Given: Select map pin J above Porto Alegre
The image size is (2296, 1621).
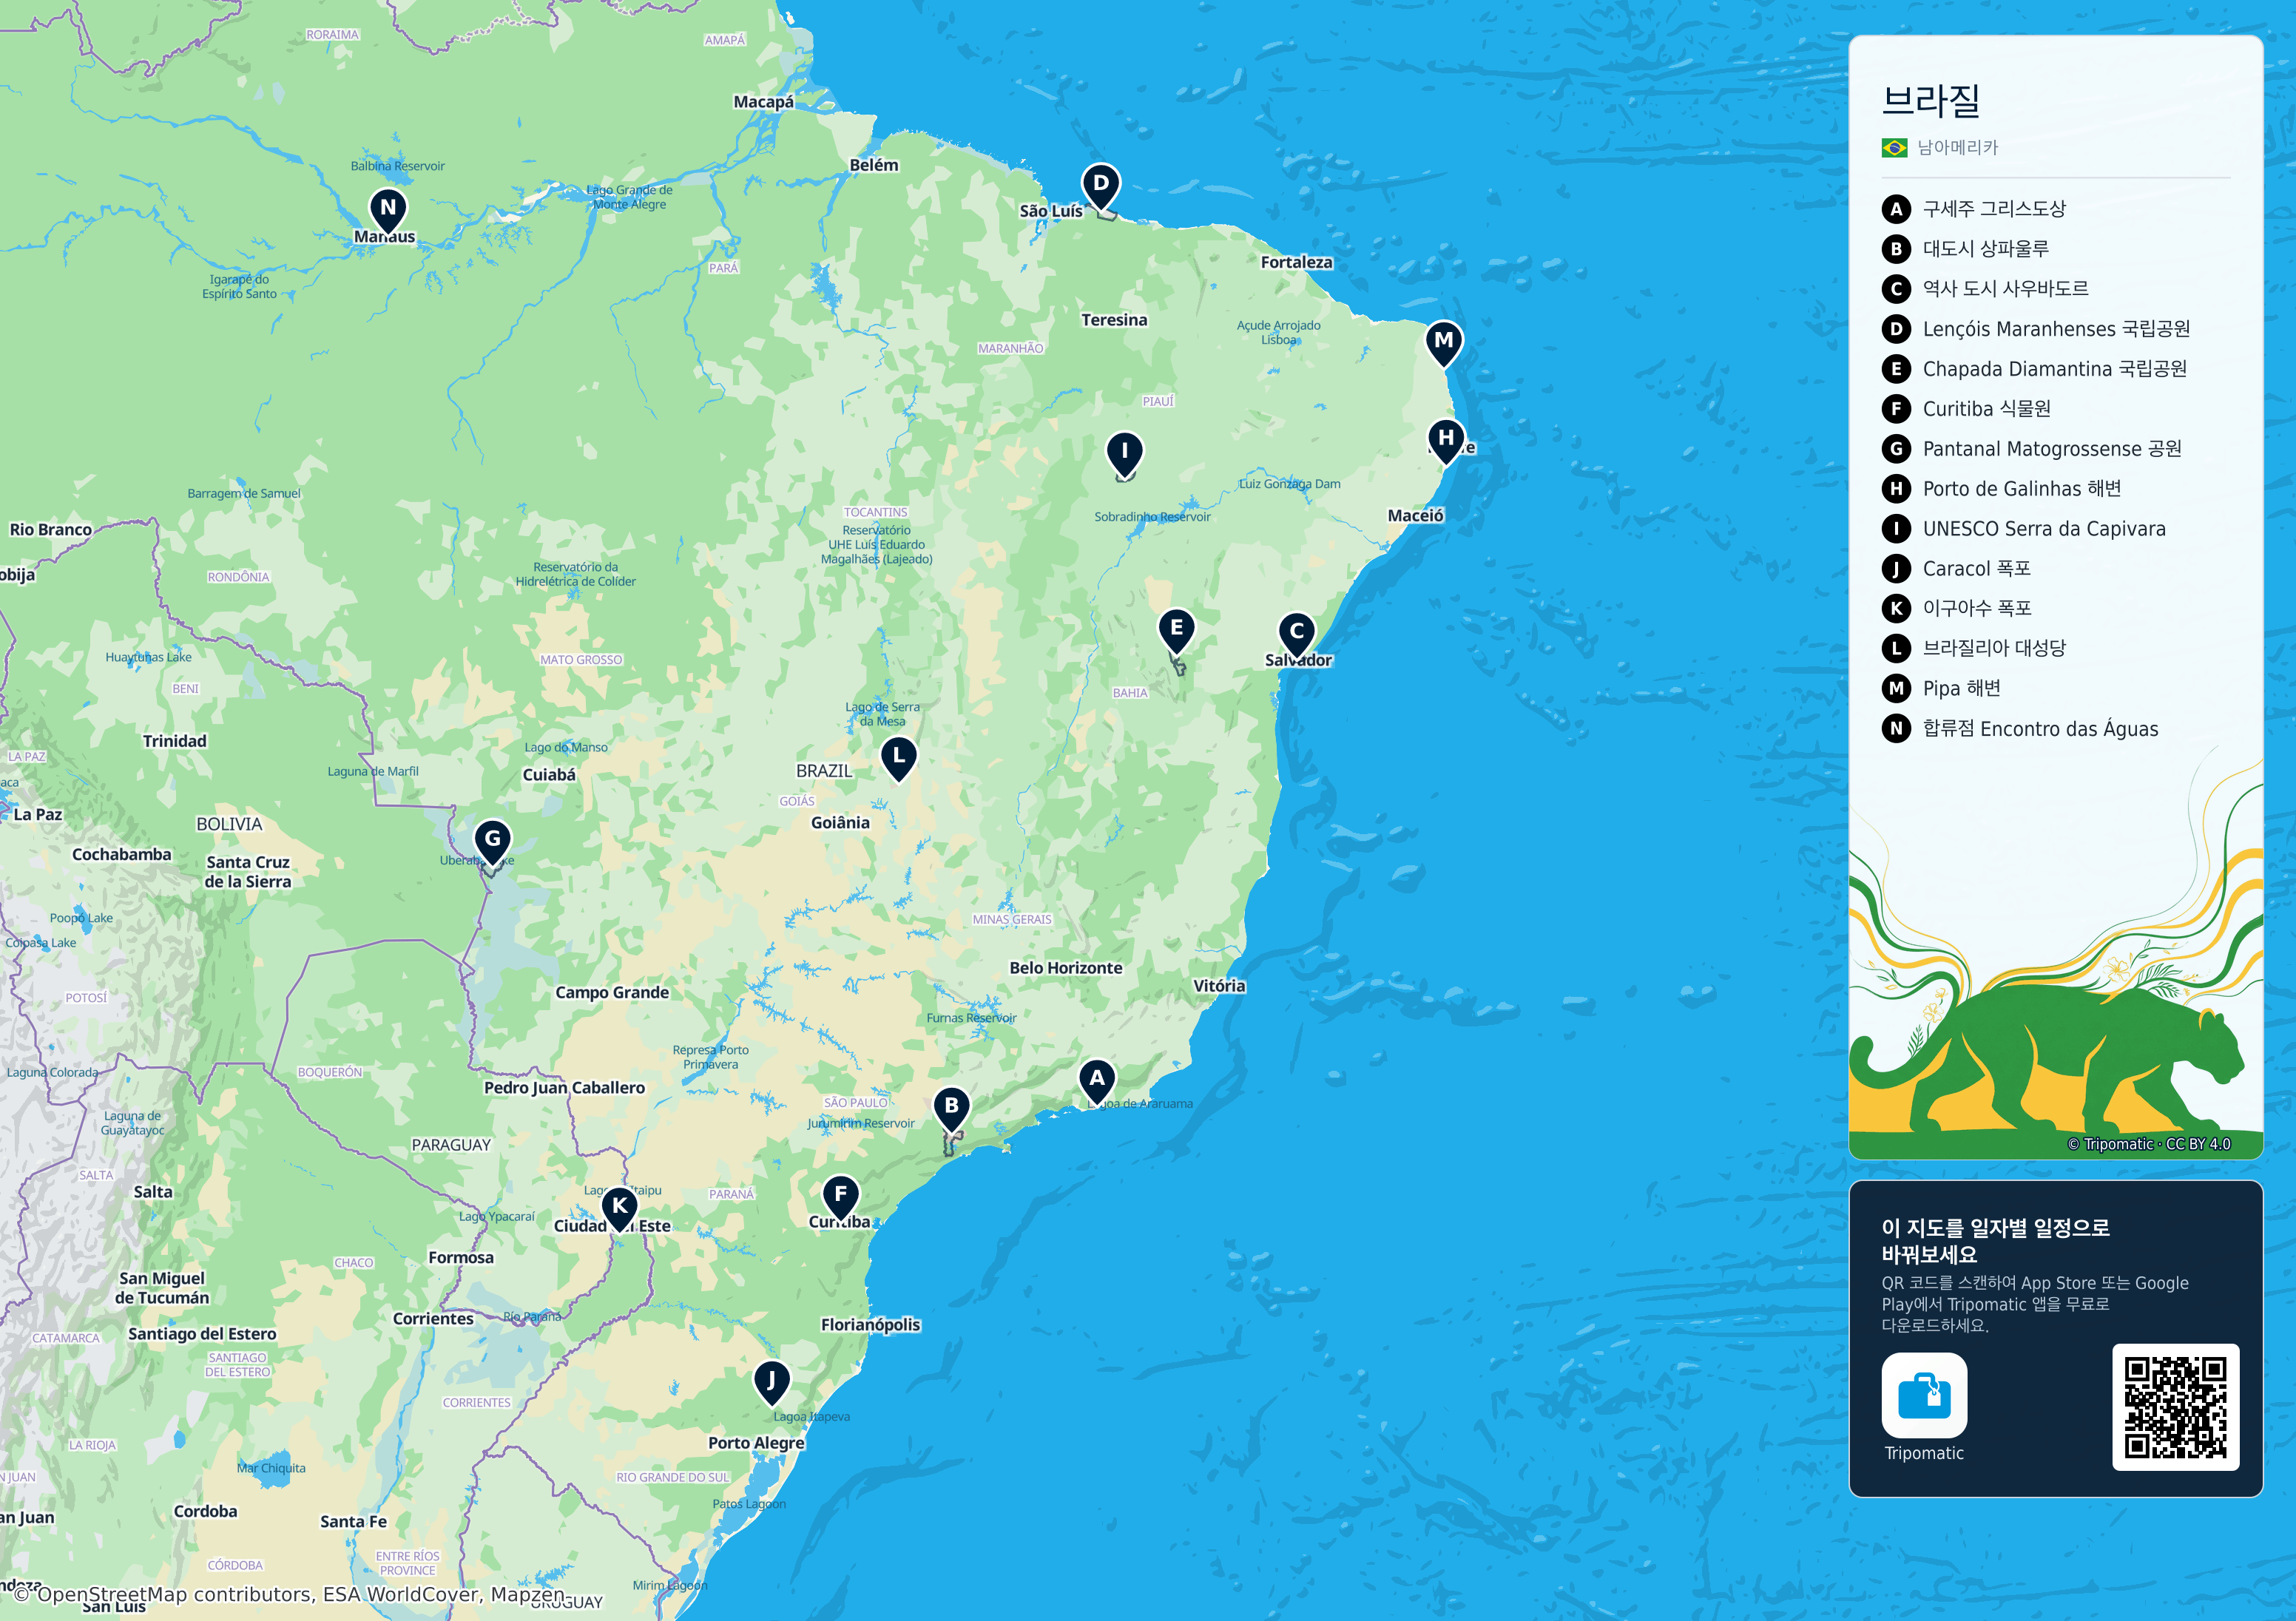Looking at the screenshot, I should pyautogui.click(x=771, y=1383).
